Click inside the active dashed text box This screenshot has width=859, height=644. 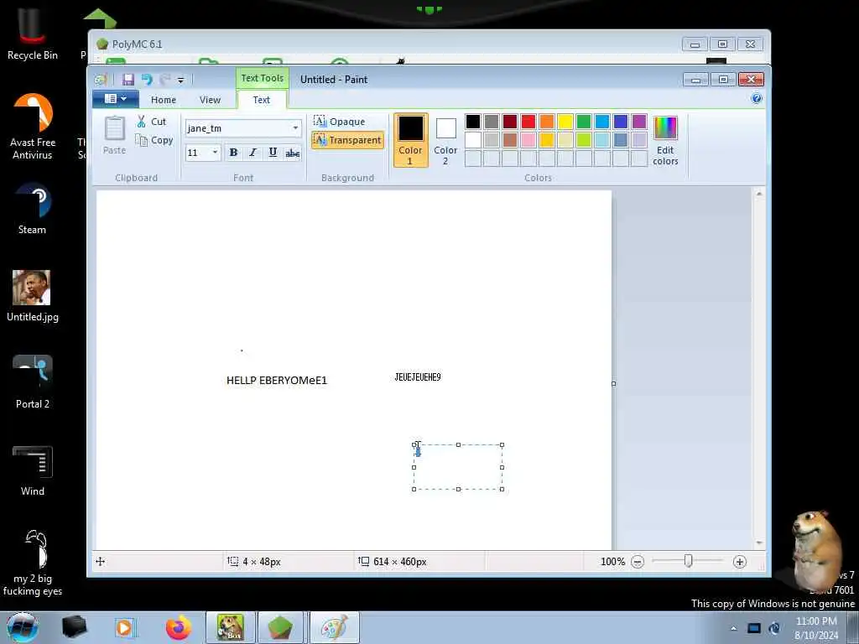coord(458,467)
